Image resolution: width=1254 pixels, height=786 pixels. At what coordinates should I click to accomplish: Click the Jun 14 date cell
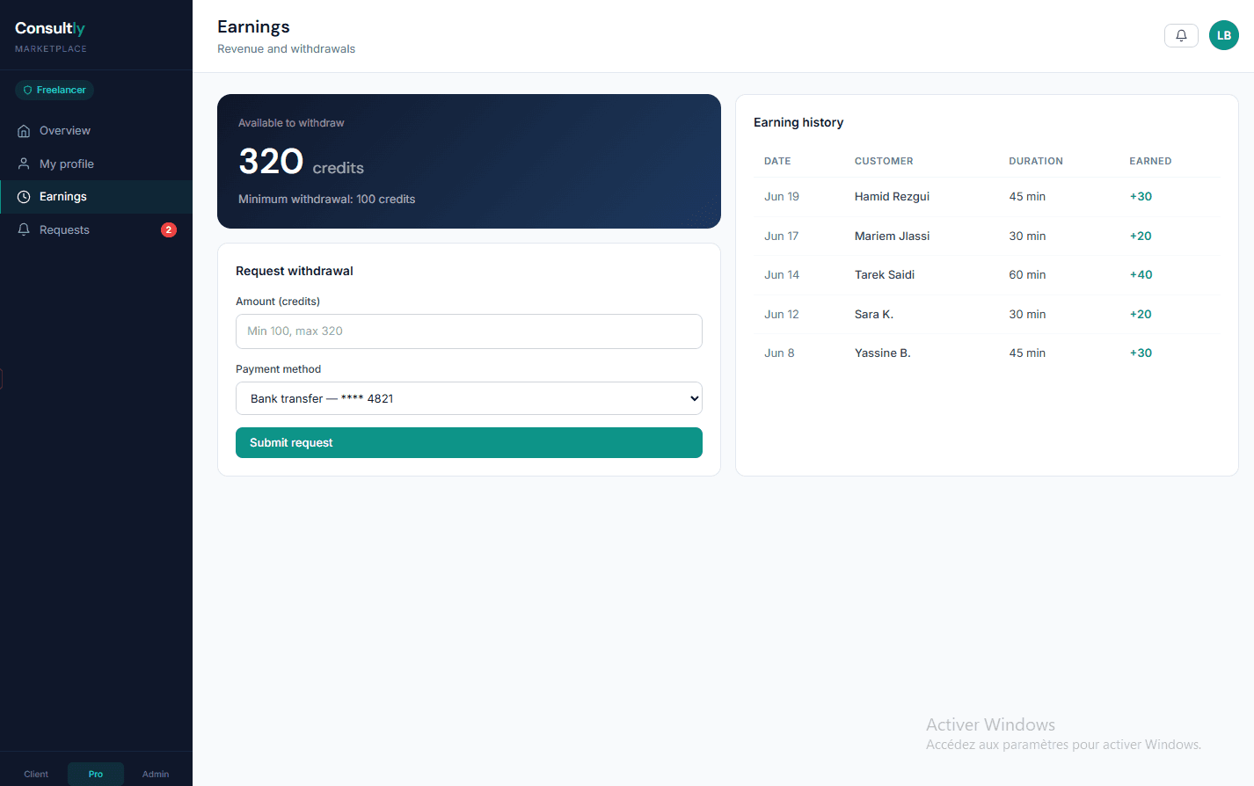782,275
